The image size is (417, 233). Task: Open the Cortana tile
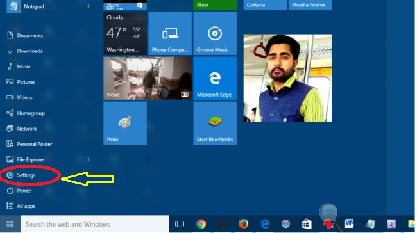tap(265, 5)
